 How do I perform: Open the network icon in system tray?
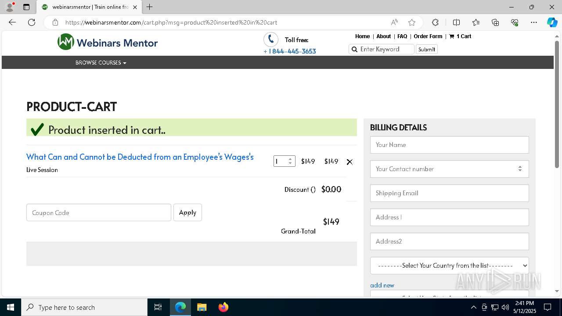click(495, 307)
